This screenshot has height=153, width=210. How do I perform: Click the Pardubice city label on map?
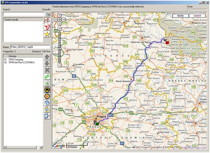[x=190, y=122]
